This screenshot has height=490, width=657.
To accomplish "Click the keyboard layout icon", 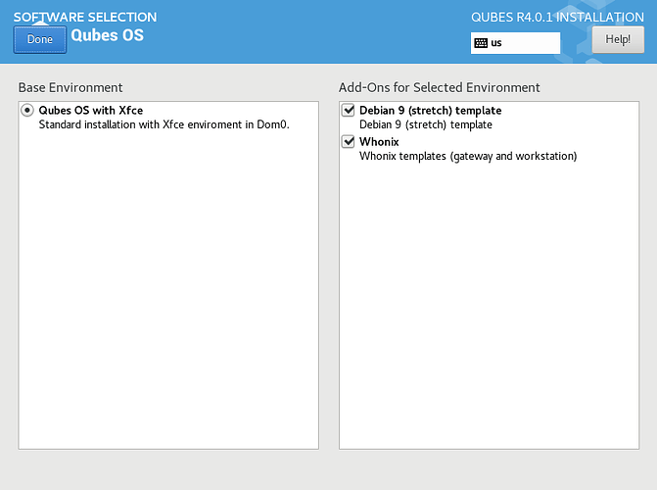I will click(481, 43).
